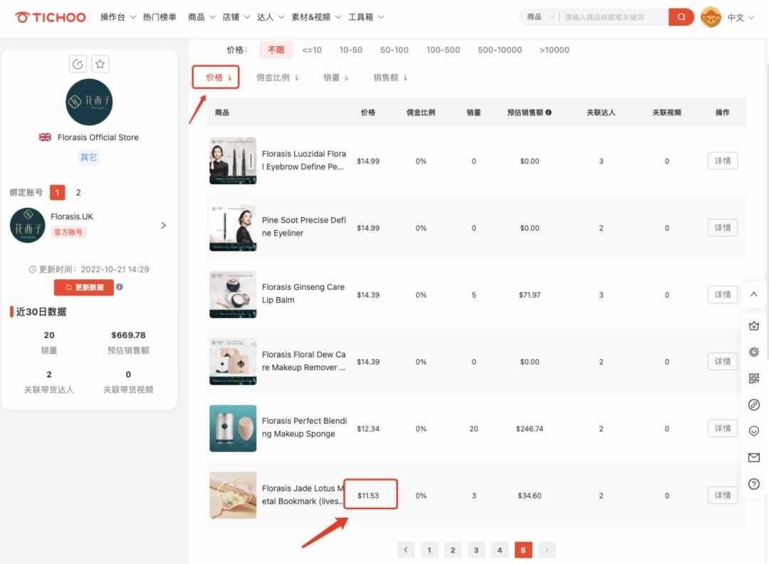Open the customer service smiley icon
Screen dimensions: 769x564
click(x=754, y=431)
